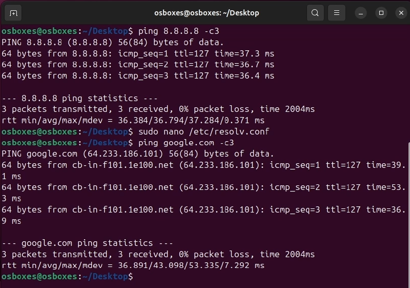Click the google.com reply line with icmp_seq=2
The image size is (410, 288).
(204, 193)
